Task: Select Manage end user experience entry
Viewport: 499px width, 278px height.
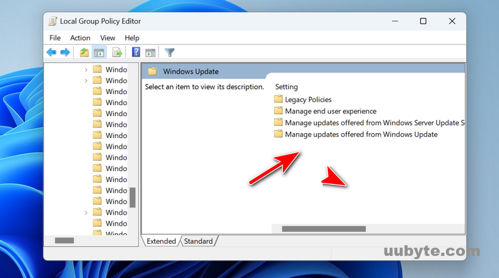Action: 330,111
